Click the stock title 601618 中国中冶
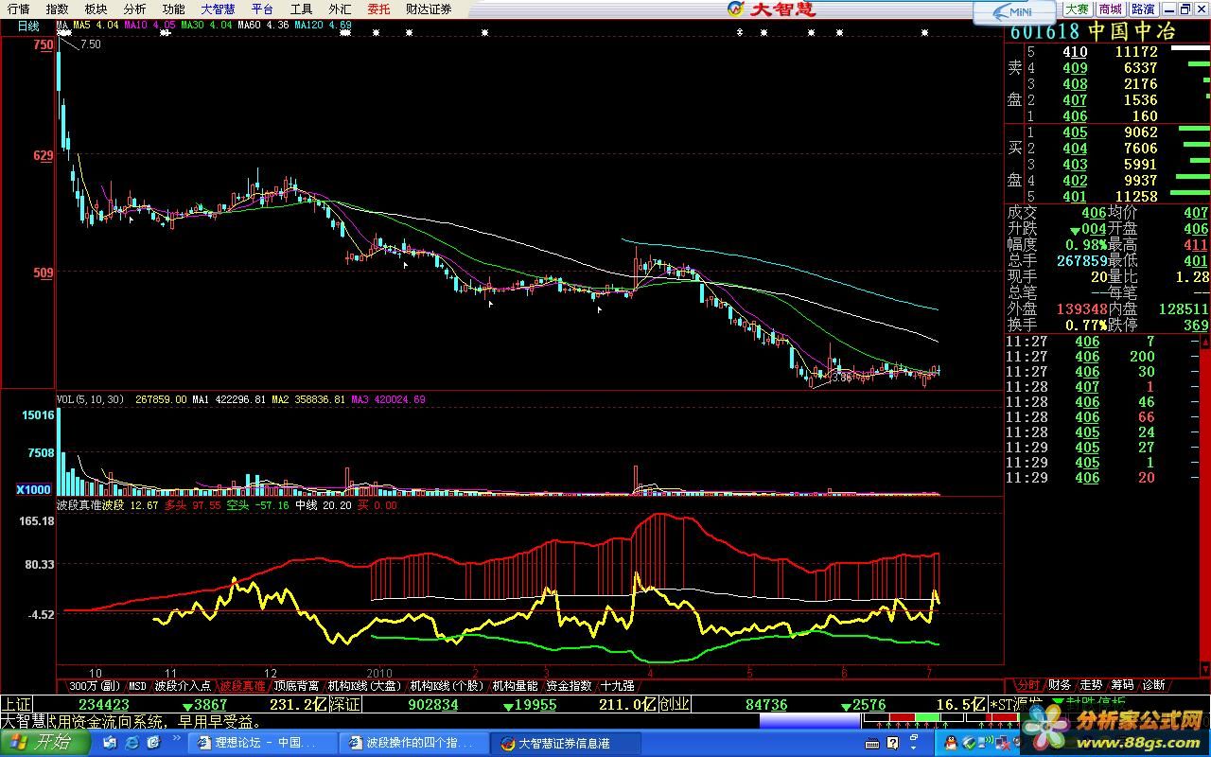Viewport: 1211px width, 757px height. pyautogui.click(x=1092, y=31)
